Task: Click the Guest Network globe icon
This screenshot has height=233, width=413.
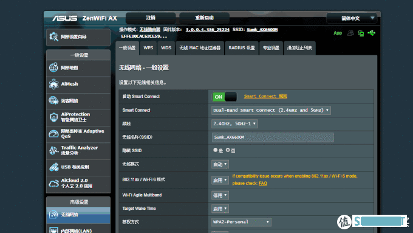Action: pos(53,100)
